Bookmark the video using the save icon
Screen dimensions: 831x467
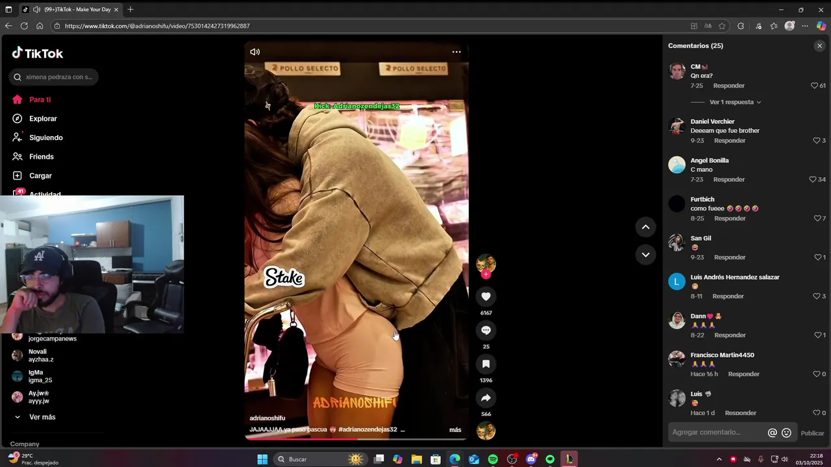pos(486,364)
